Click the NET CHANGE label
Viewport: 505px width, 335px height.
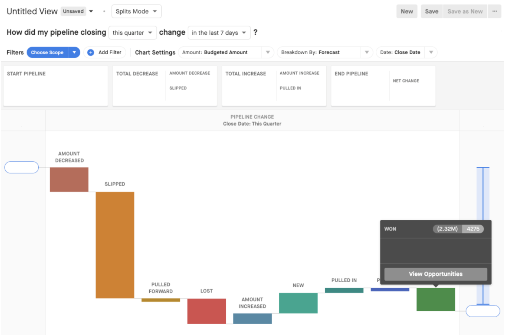406,81
